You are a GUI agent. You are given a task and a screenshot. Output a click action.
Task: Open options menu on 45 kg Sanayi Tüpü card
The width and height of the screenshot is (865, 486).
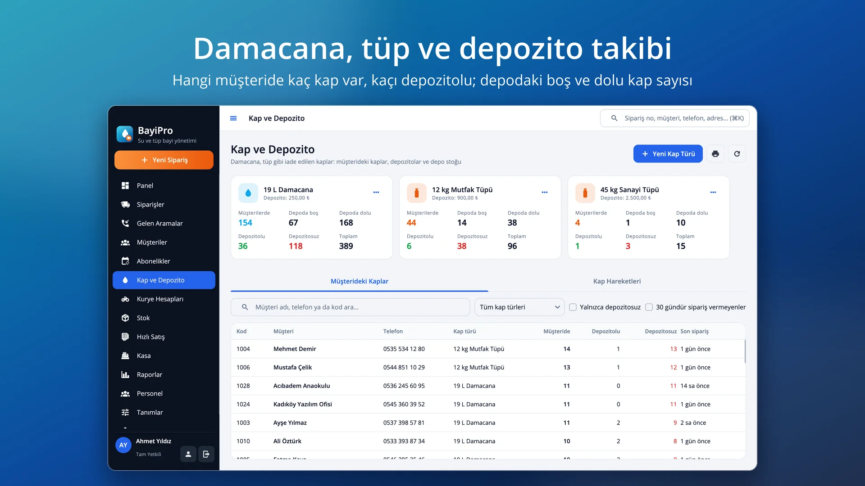coord(713,193)
